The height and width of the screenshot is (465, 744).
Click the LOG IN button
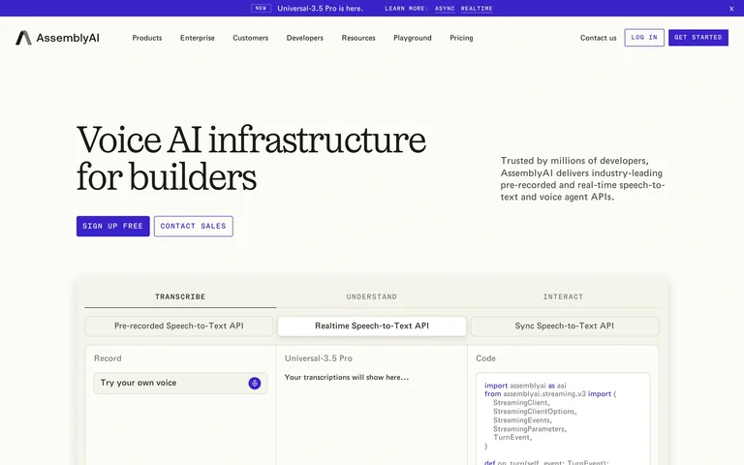[644, 38]
